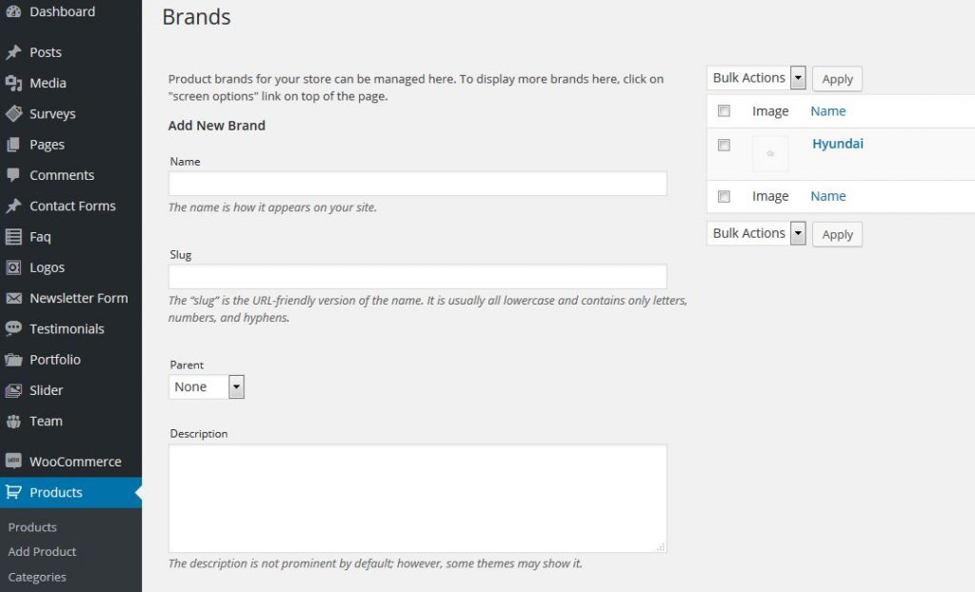The width and height of the screenshot is (975, 592).
Task: Open the Parent brand dropdown
Action: coord(207,386)
